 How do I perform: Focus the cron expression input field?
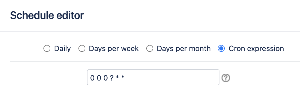pos(153,77)
